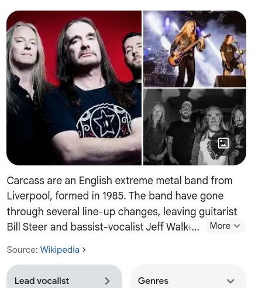The image size is (272, 288).
Task: Open the black-and-white group photo
Action: point(195,127)
